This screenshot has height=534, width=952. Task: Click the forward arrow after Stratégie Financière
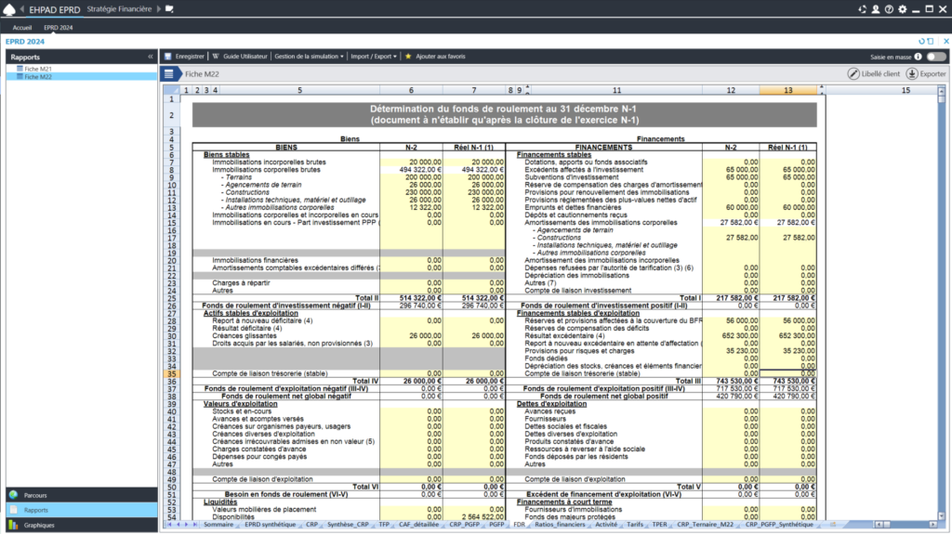click(159, 9)
